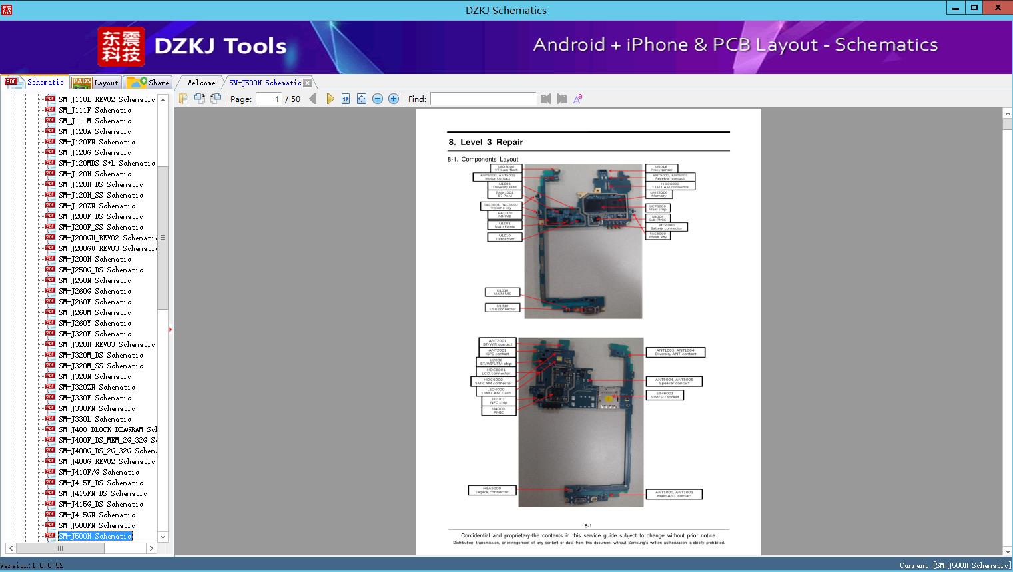
Task: Open the Share panel tab
Action: point(148,83)
